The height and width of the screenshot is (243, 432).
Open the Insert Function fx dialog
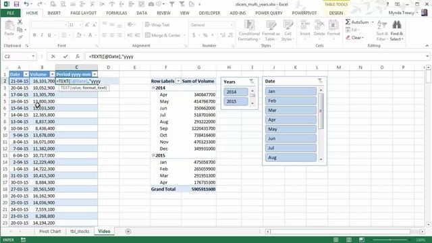click(x=78, y=57)
